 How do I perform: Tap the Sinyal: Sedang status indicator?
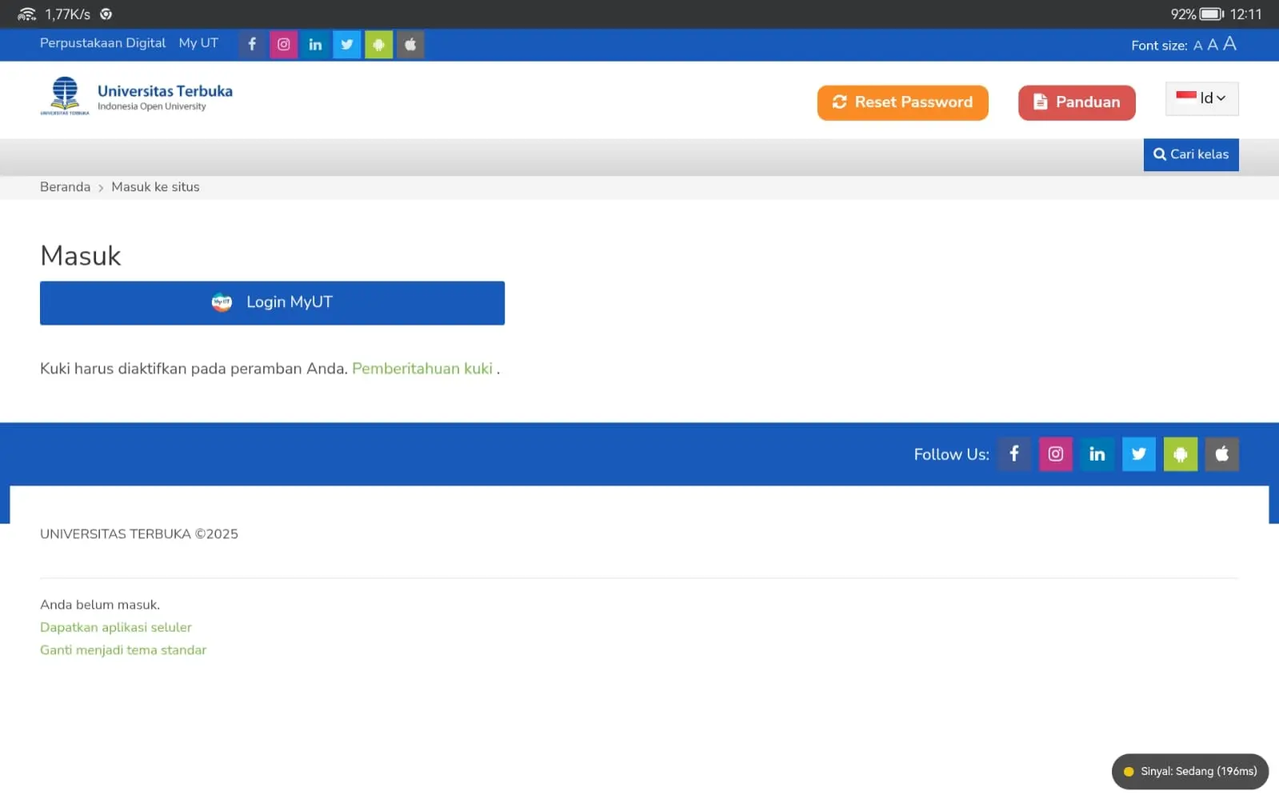1190,772
